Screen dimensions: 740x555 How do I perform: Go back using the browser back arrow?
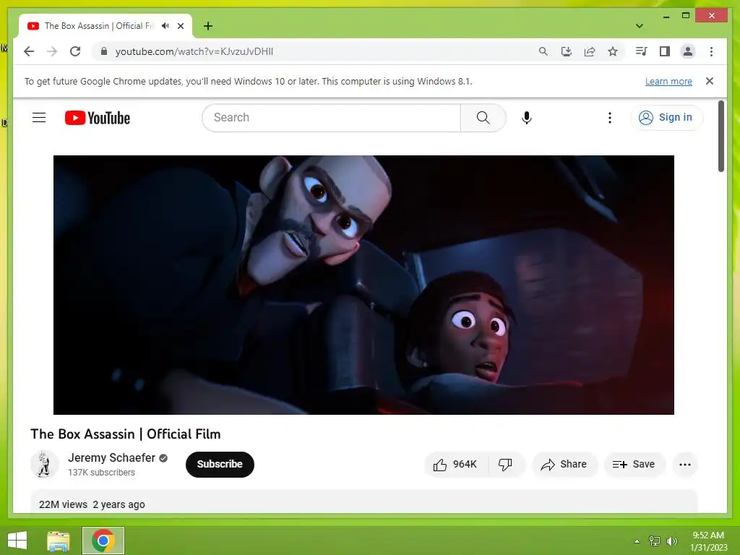pos(29,51)
